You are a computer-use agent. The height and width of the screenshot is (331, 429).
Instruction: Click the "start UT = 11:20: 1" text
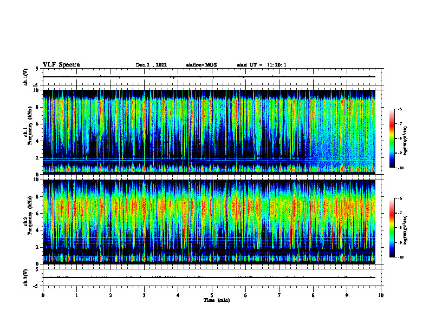click(262, 65)
